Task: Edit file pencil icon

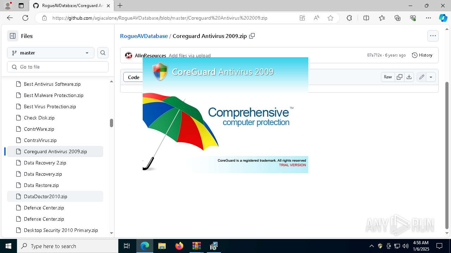Action: click(421, 77)
